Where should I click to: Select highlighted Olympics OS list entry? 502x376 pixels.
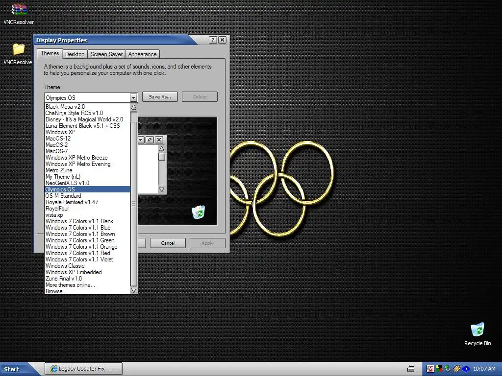(87, 189)
